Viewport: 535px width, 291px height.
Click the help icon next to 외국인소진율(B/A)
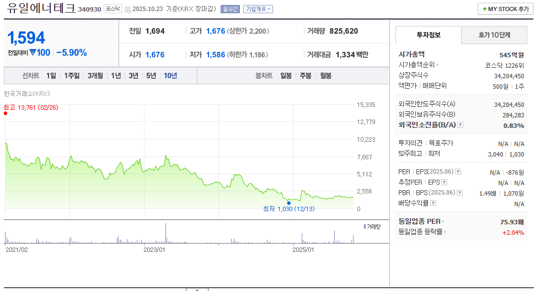click(461, 125)
